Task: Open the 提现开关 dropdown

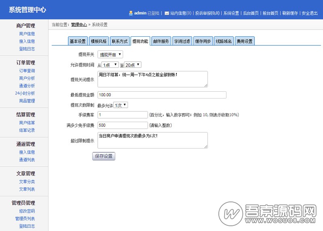Action: [111, 55]
